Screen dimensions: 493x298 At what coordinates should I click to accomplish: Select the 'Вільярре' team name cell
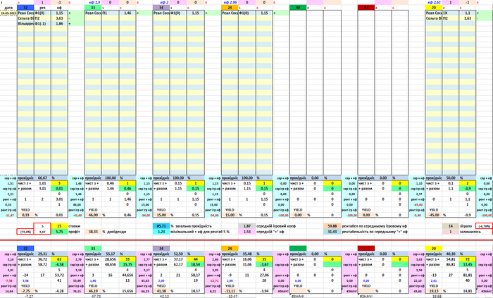25,23
